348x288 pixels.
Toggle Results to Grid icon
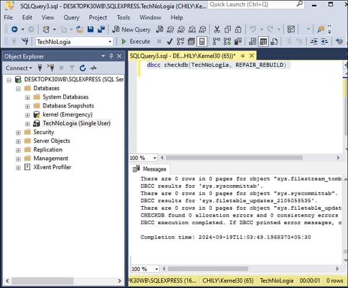pos(263,42)
